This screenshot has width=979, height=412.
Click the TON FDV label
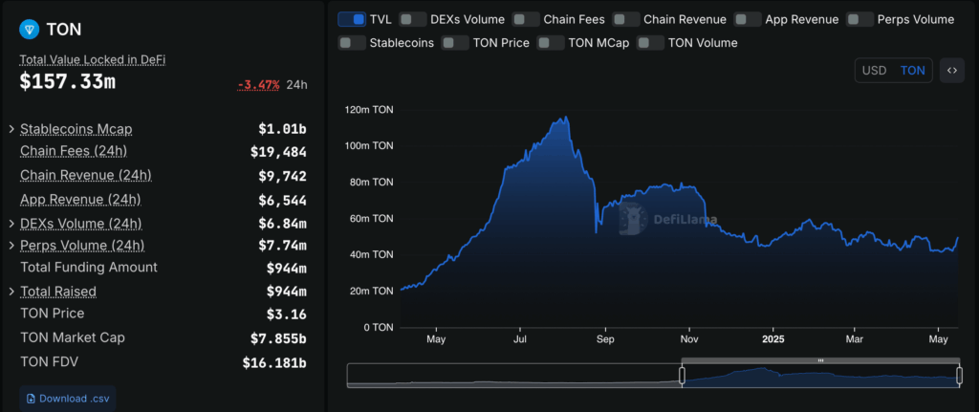click(x=49, y=361)
